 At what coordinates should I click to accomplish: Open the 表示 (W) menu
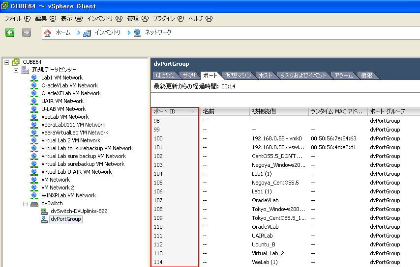coord(71,19)
